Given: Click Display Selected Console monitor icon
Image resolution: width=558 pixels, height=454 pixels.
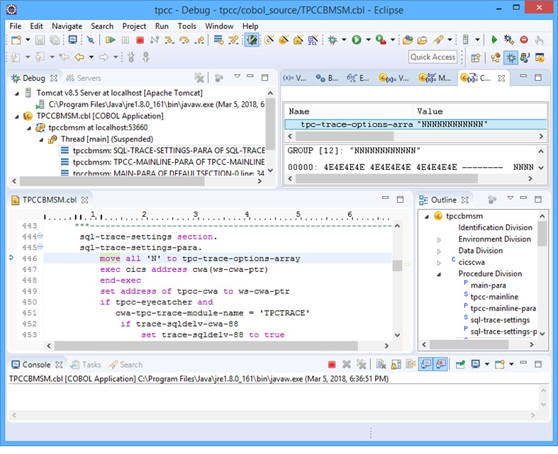Looking at the screenshot, I should (475, 364).
